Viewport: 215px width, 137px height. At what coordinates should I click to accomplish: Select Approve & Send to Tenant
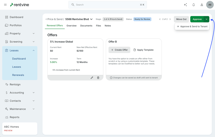[x=192, y=26]
